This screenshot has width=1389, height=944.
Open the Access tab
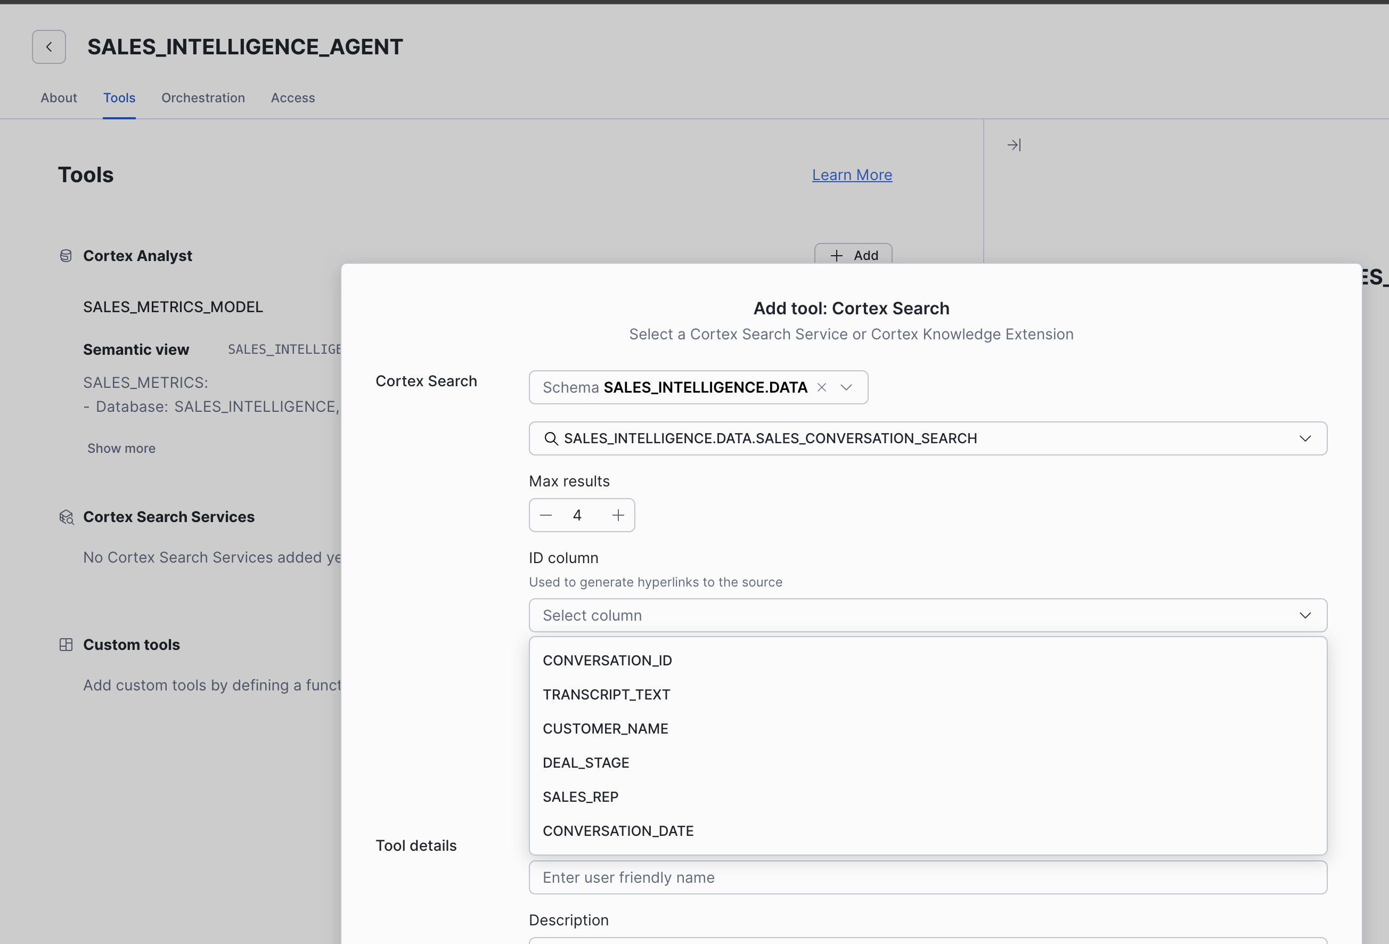tap(293, 98)
